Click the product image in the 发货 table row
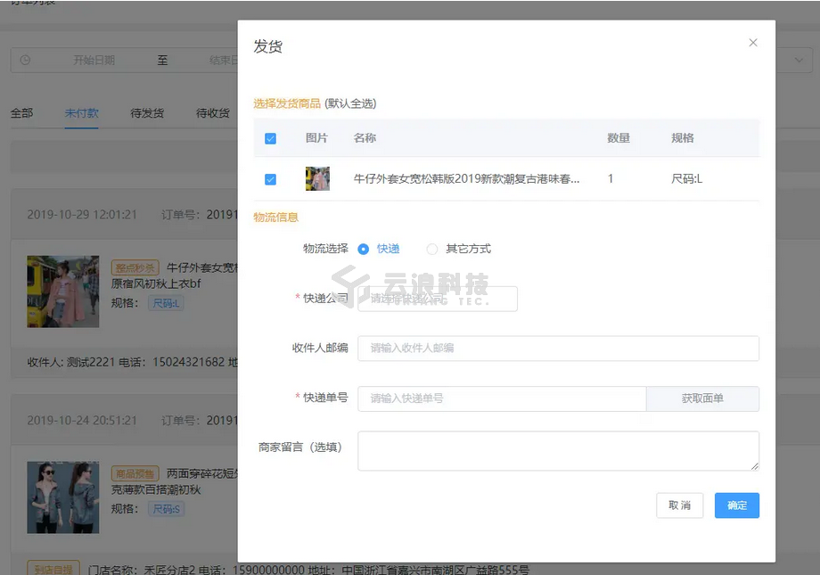Screen dimensions: 820x575 coord(317,179)
